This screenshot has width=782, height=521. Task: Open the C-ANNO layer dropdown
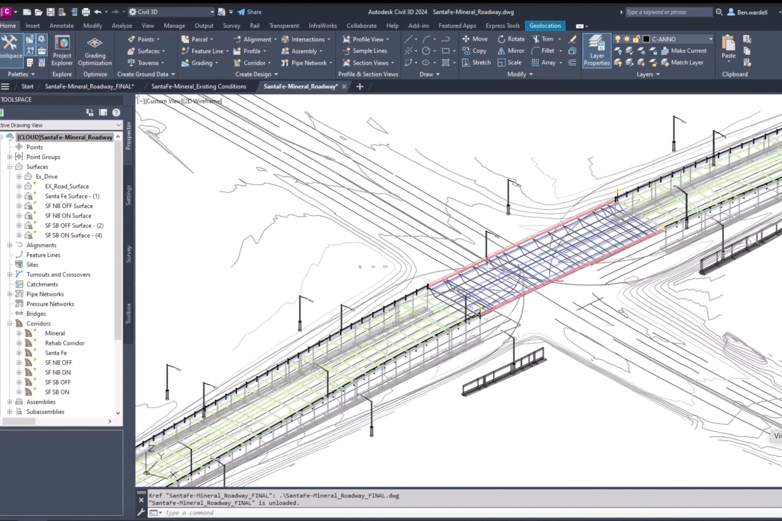tap(711, 39)
